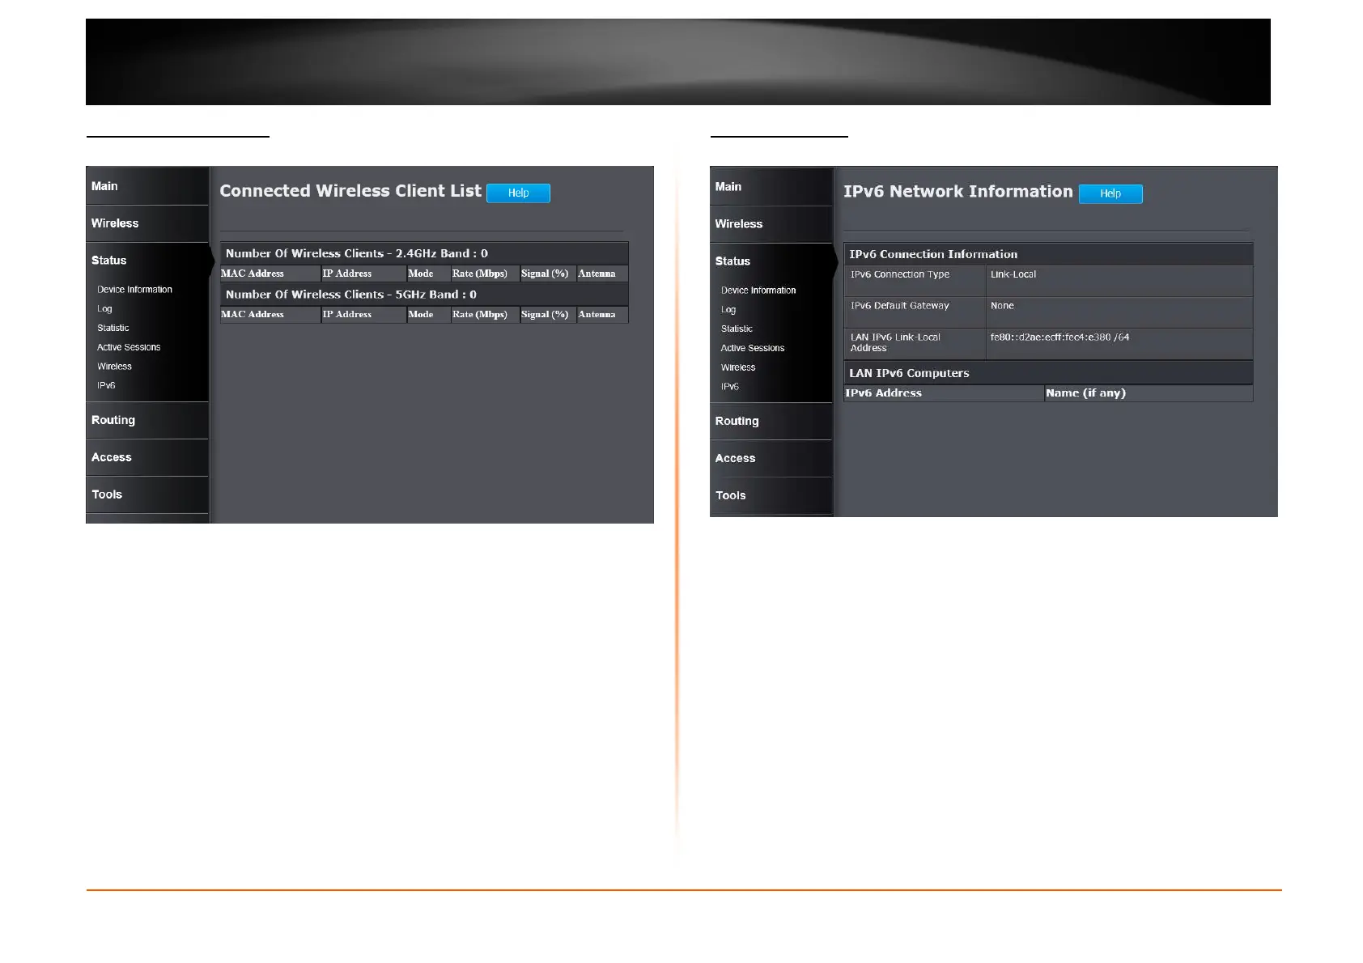The width and height of the screenshot is (1363, 963).
Task: Open Wireless menu in the wireless client panel
Action: click(147, 223)
